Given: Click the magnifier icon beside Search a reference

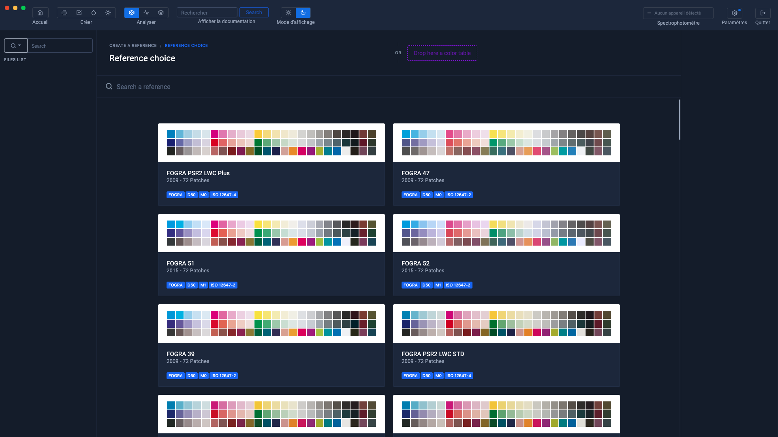Looking at the screenshot, I should (109, 86).
